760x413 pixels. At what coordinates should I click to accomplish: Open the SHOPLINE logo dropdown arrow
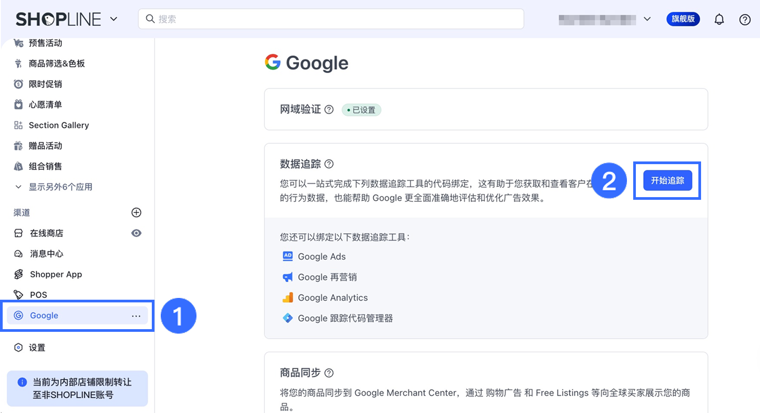coord(114,19)
